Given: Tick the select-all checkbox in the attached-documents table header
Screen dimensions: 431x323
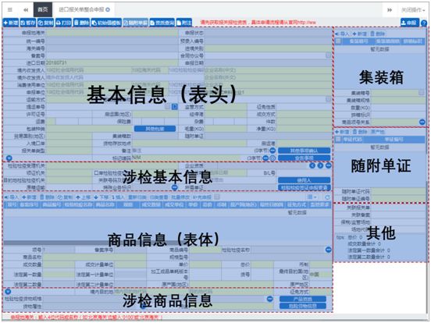Looking at the screenshot, I should click(338, 139).
